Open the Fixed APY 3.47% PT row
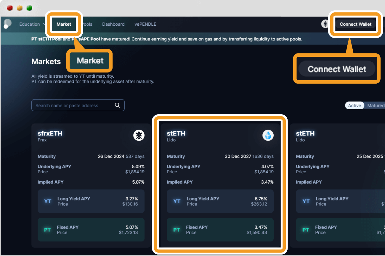 click(x=220, y=230)
